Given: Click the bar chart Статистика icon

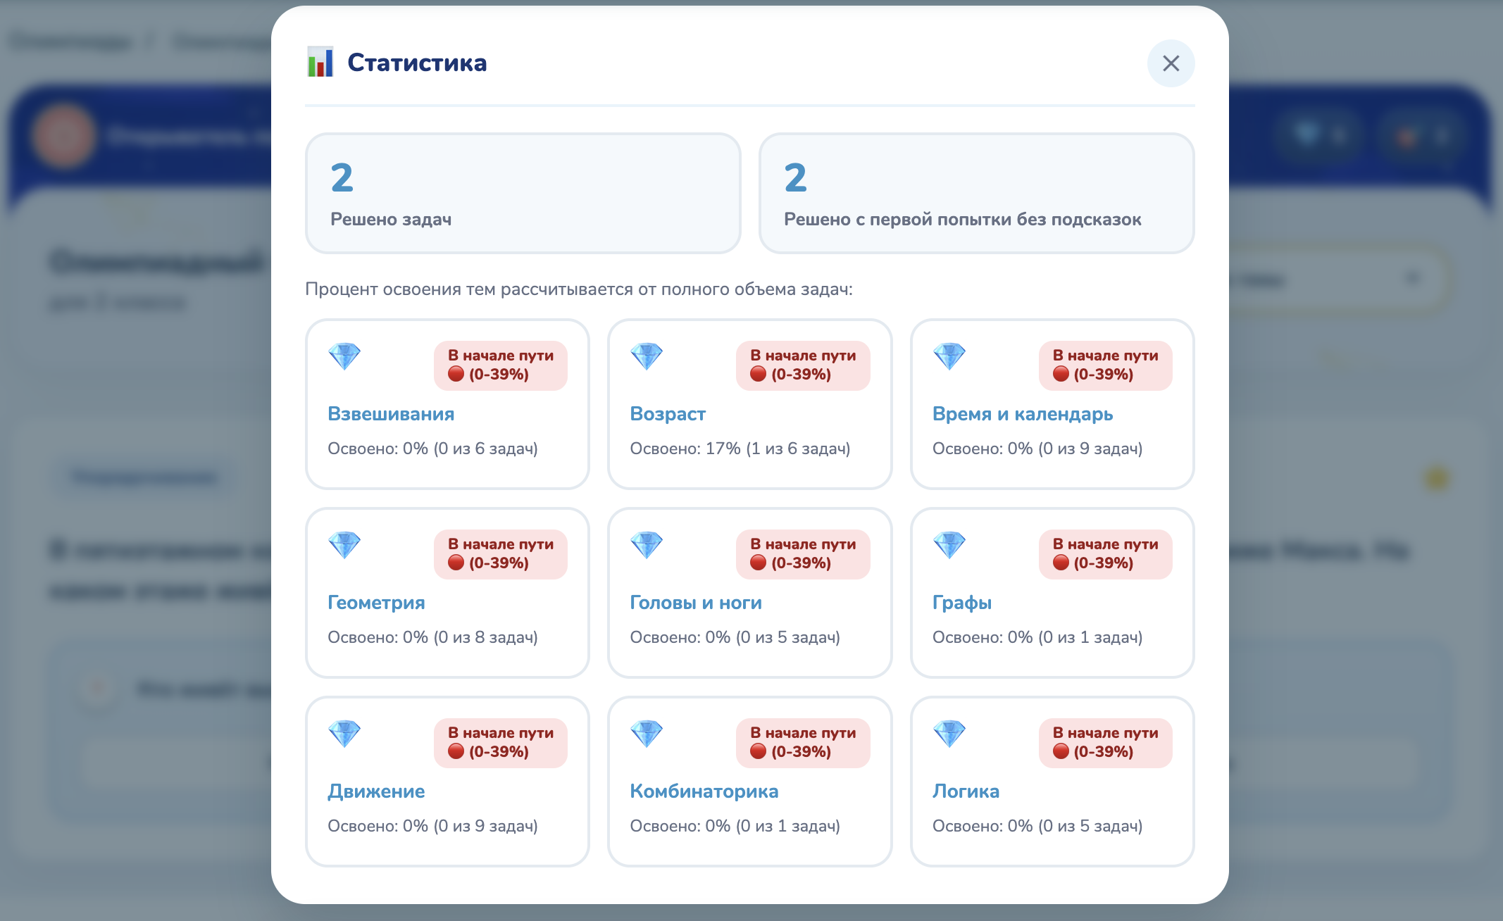Looking at the screenshot, I should (320, 62).
